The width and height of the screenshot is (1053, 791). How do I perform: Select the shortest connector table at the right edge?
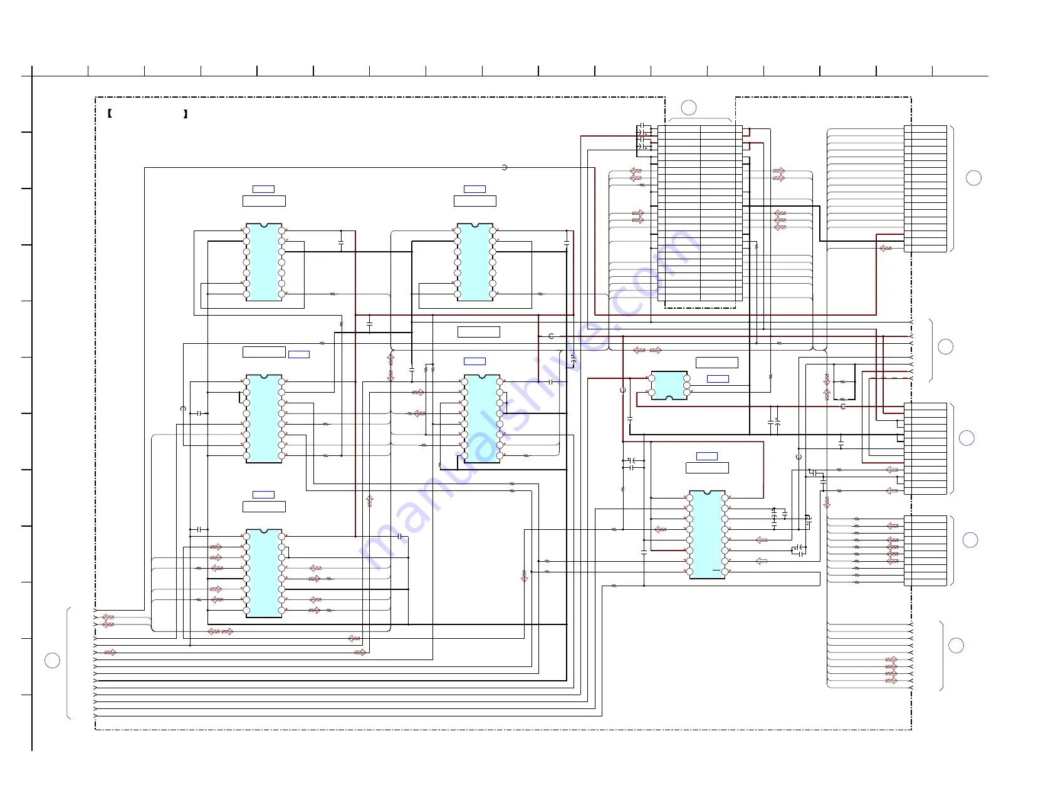click(925, 551)
